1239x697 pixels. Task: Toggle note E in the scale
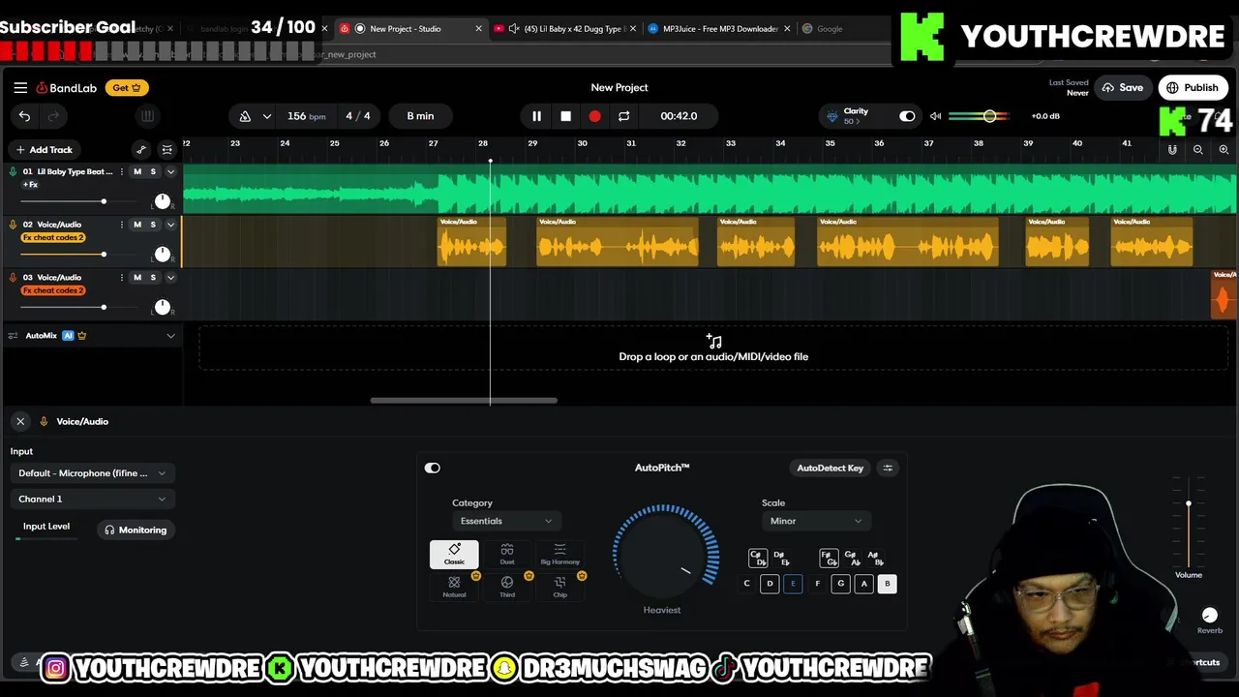point(793,584)
